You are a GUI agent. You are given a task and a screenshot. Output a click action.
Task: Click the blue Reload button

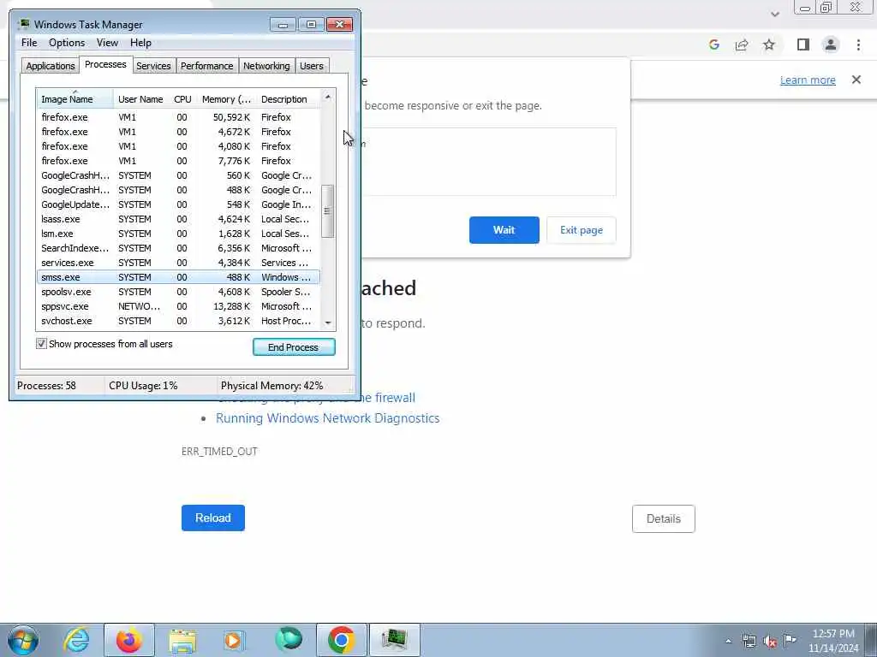[213, 518]
